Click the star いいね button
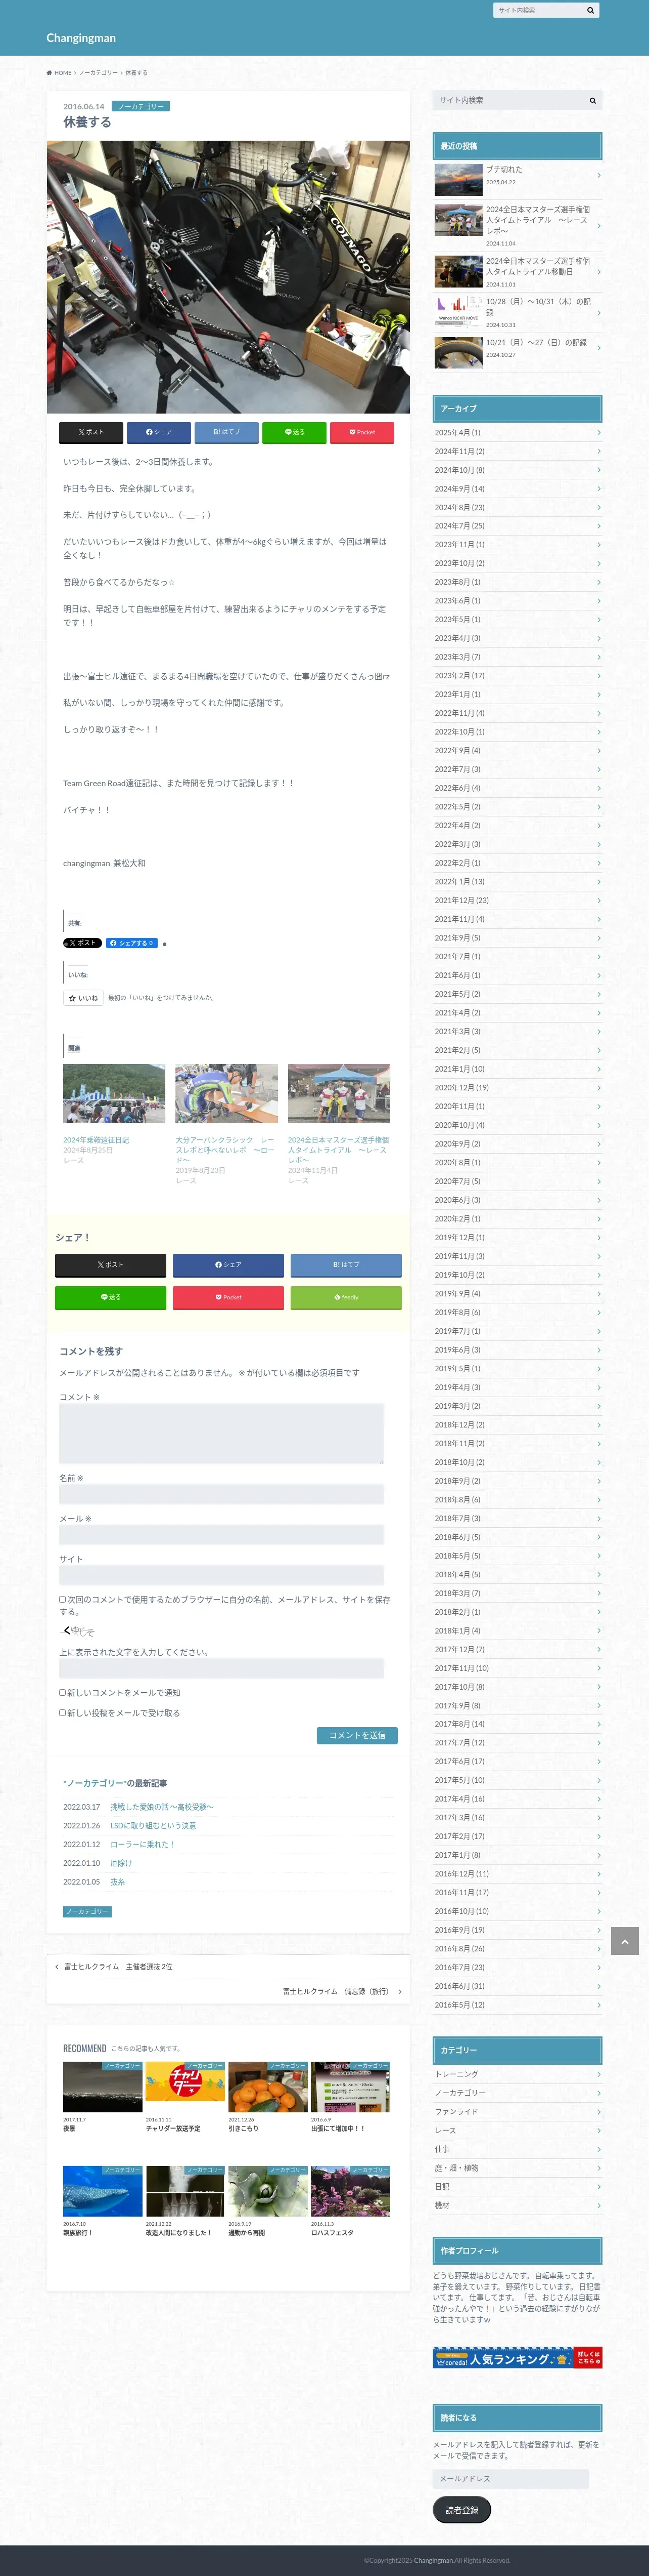 [84, 998]
